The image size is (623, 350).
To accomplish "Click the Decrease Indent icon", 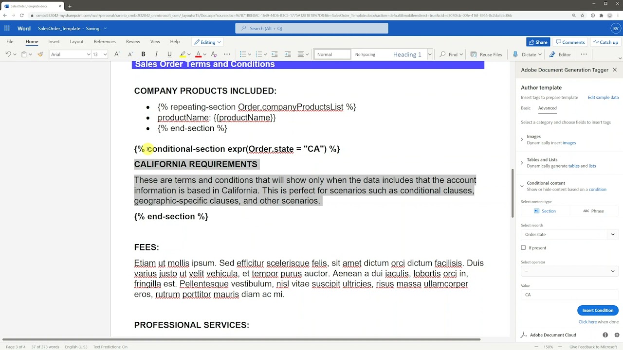I will pyautogui.click(x=275, y=54).
